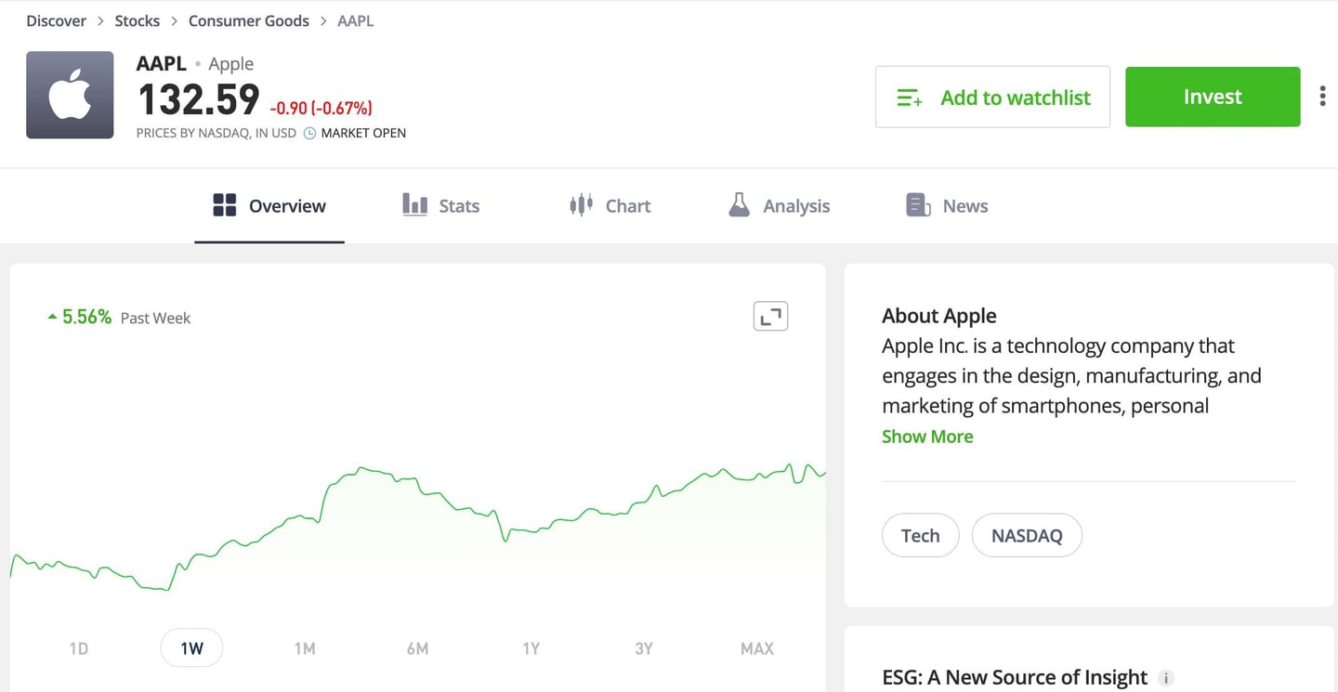
Task: Open the Stats tab via its bar-chart icon
Action: pyautogui.click(x=413, y=205)
